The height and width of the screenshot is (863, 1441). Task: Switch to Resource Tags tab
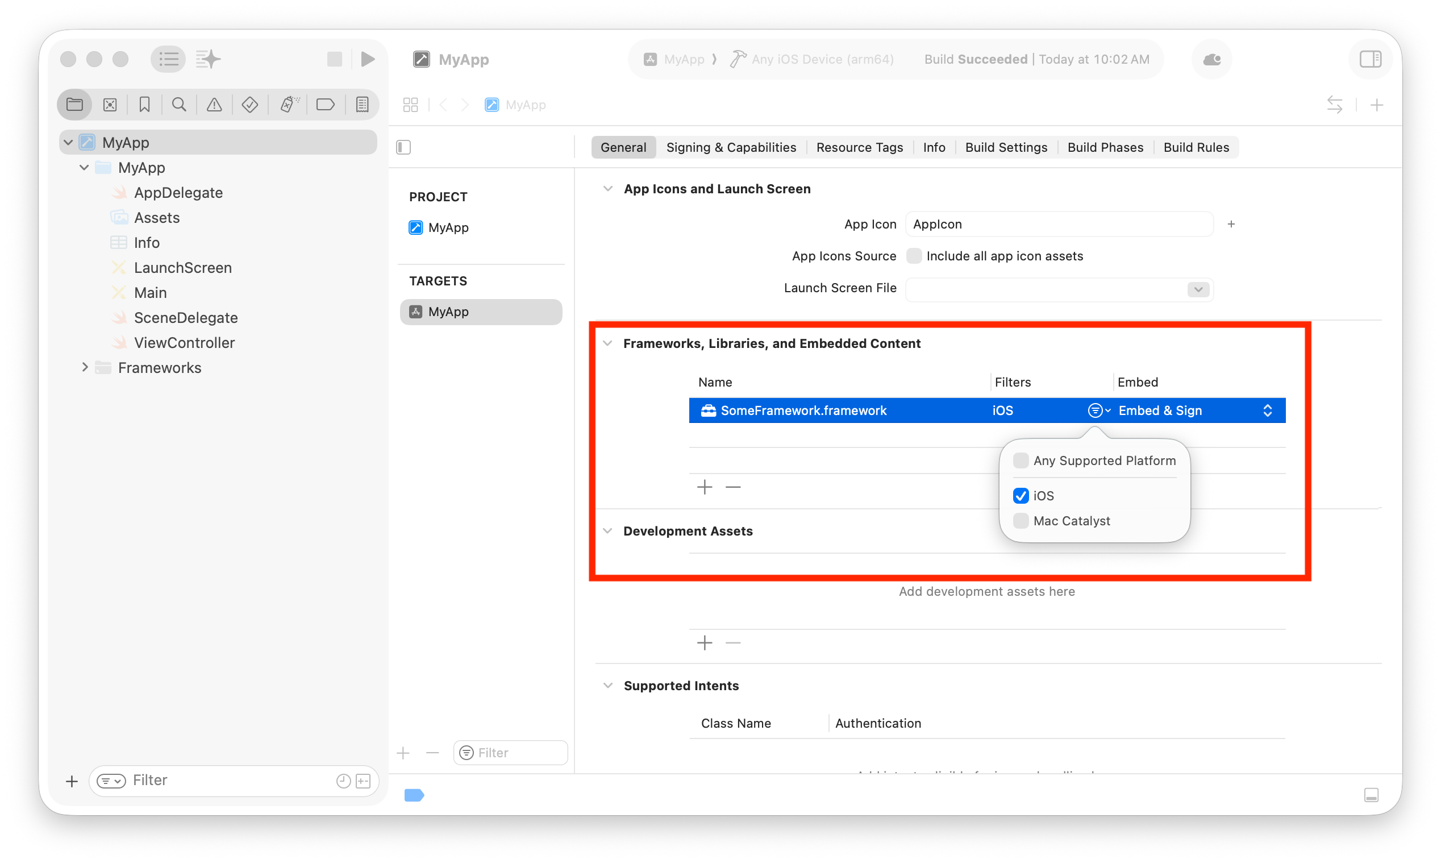[859, 147]
